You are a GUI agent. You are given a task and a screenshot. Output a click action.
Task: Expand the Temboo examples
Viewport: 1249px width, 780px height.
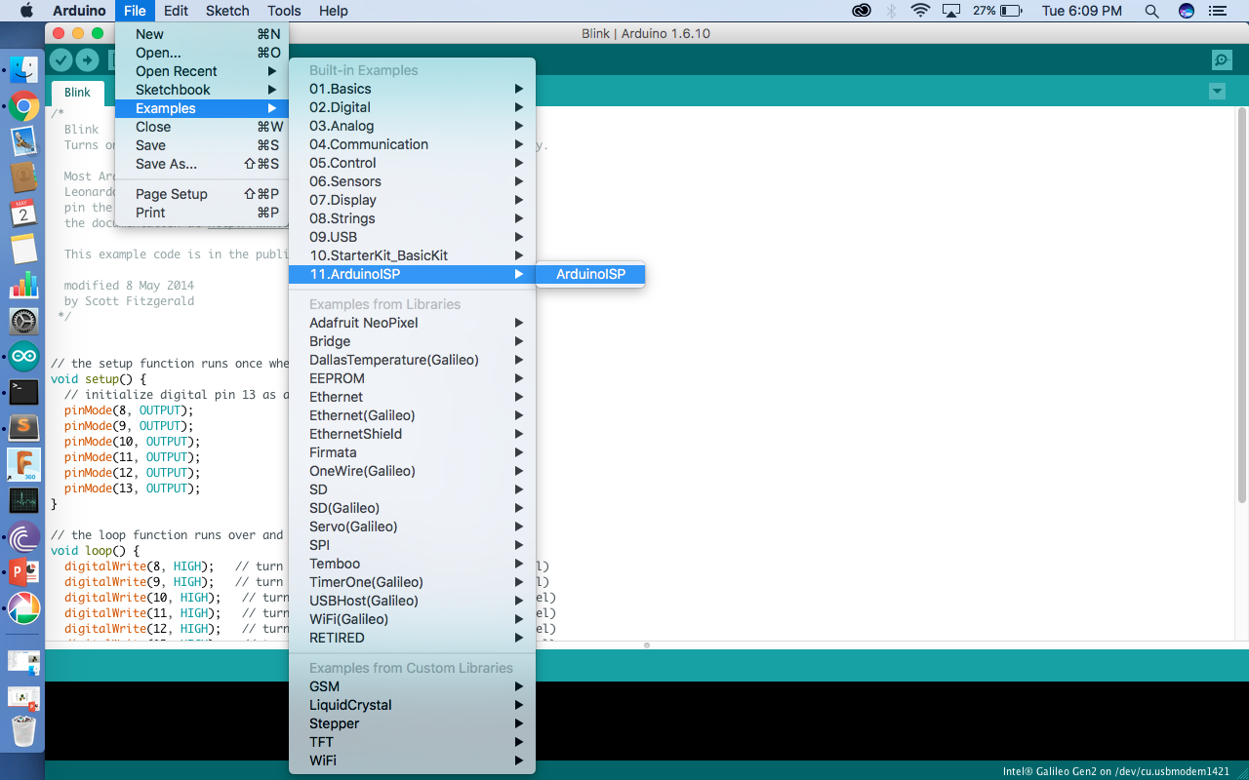412,564
